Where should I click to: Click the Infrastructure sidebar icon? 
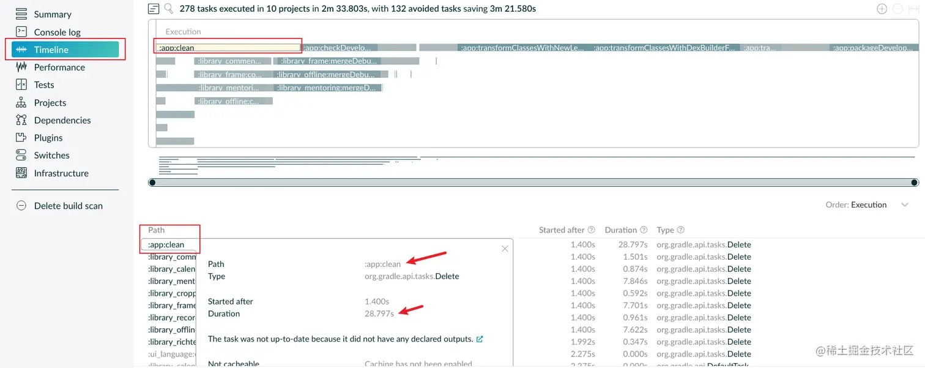coord(21,173)
